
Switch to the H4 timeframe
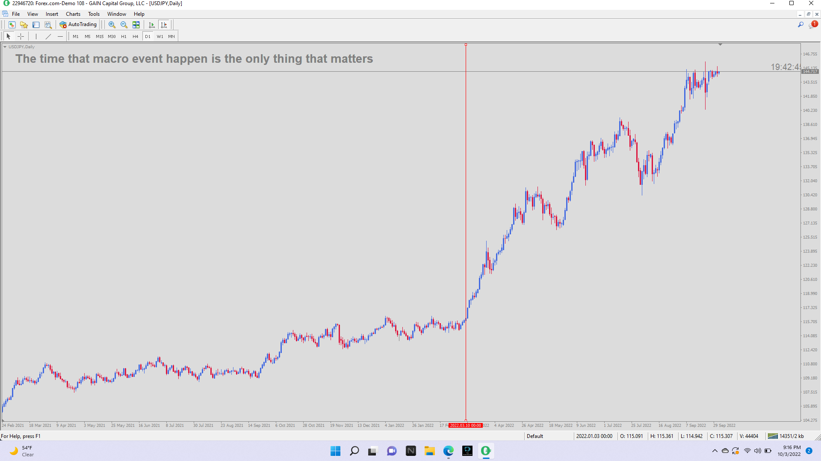pos(135,36)
